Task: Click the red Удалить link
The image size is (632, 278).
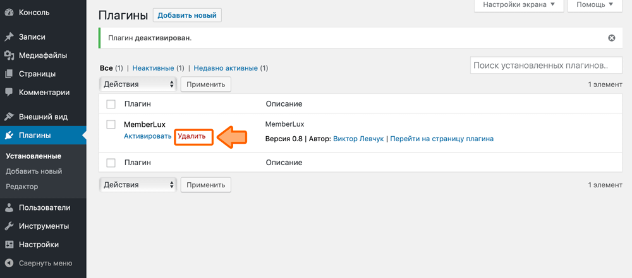Action: click(191, 136)
